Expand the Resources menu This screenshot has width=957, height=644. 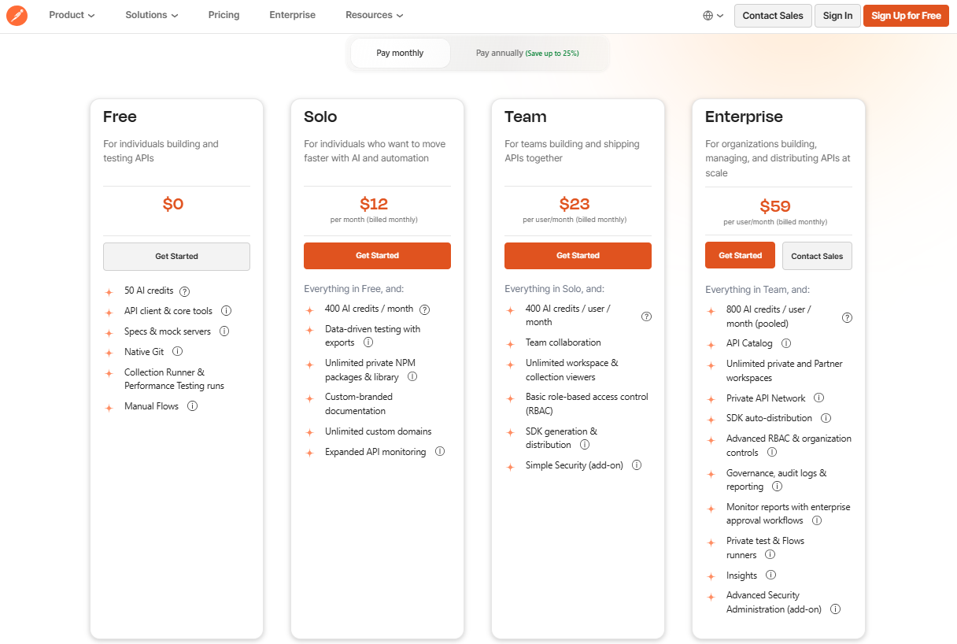375,15
